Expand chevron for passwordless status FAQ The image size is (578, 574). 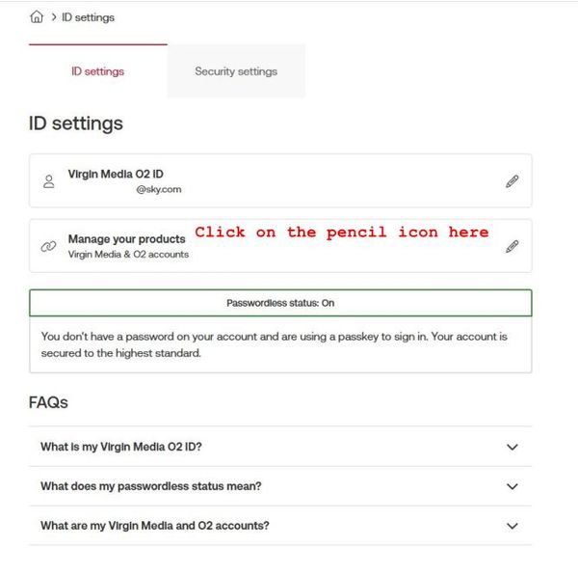(x=512, y=486)
